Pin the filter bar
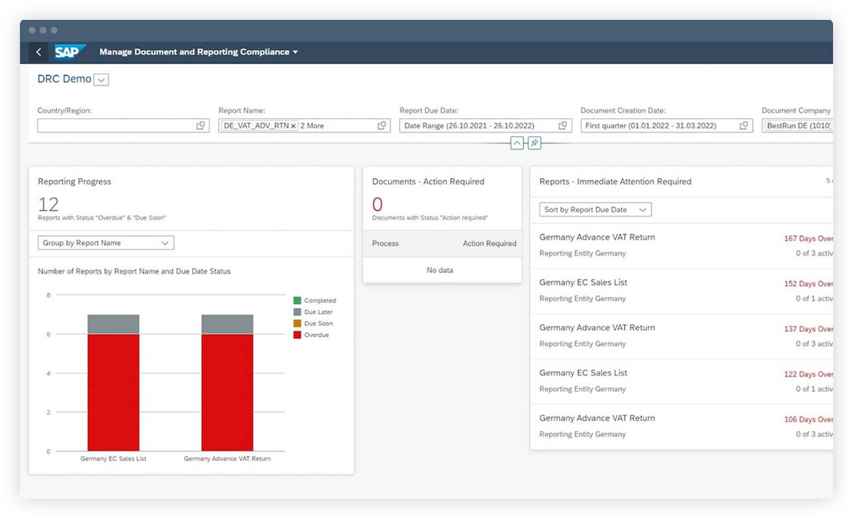The image size is (853, 518). [534, 143]
